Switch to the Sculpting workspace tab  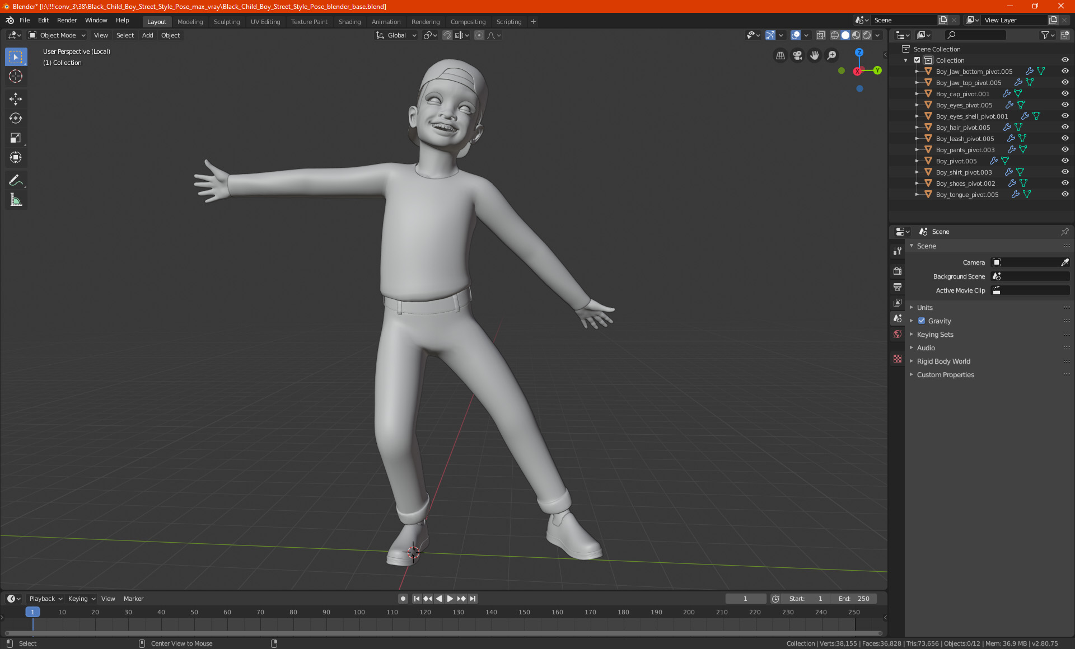click(x=226, y=22)
